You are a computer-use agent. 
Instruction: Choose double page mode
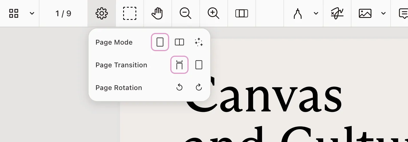click(x=179, y=42)
